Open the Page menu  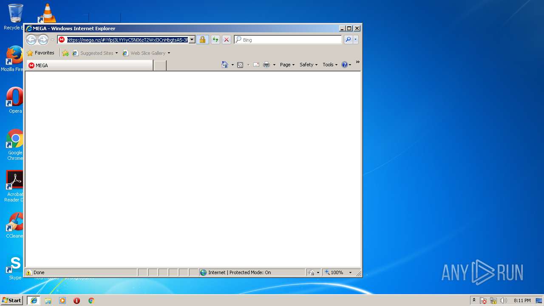pyautogui.click(x=287, y=65)
